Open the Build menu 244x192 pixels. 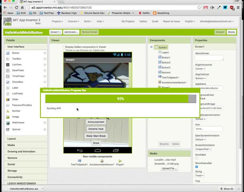88,22
